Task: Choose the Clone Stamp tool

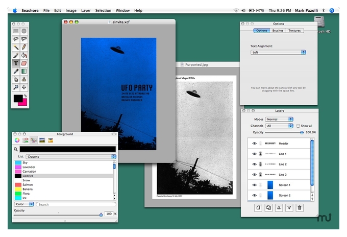Action: coord(24,79)
